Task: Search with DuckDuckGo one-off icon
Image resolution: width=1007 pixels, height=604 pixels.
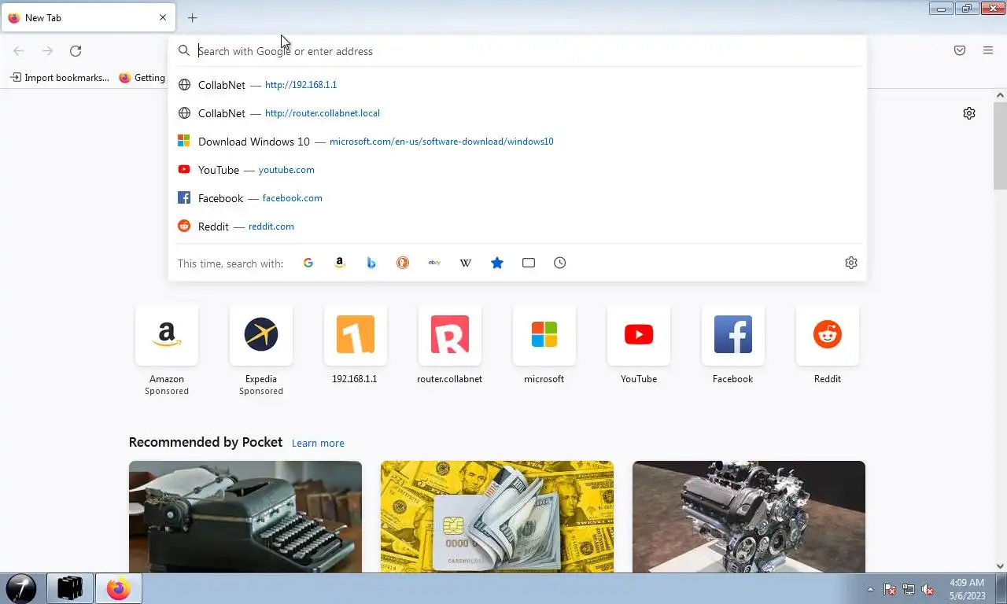Action: point(403,263)
